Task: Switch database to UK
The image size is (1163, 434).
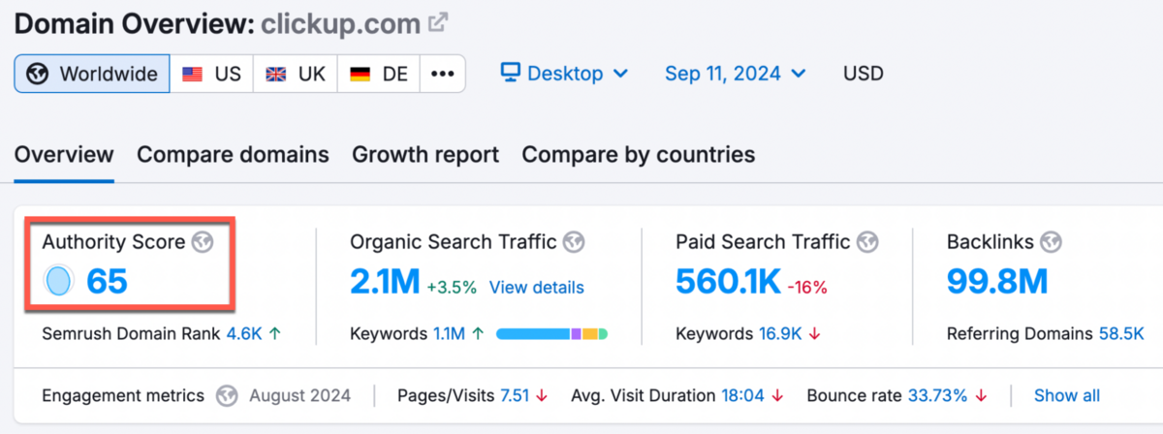Action: (296, 74)
